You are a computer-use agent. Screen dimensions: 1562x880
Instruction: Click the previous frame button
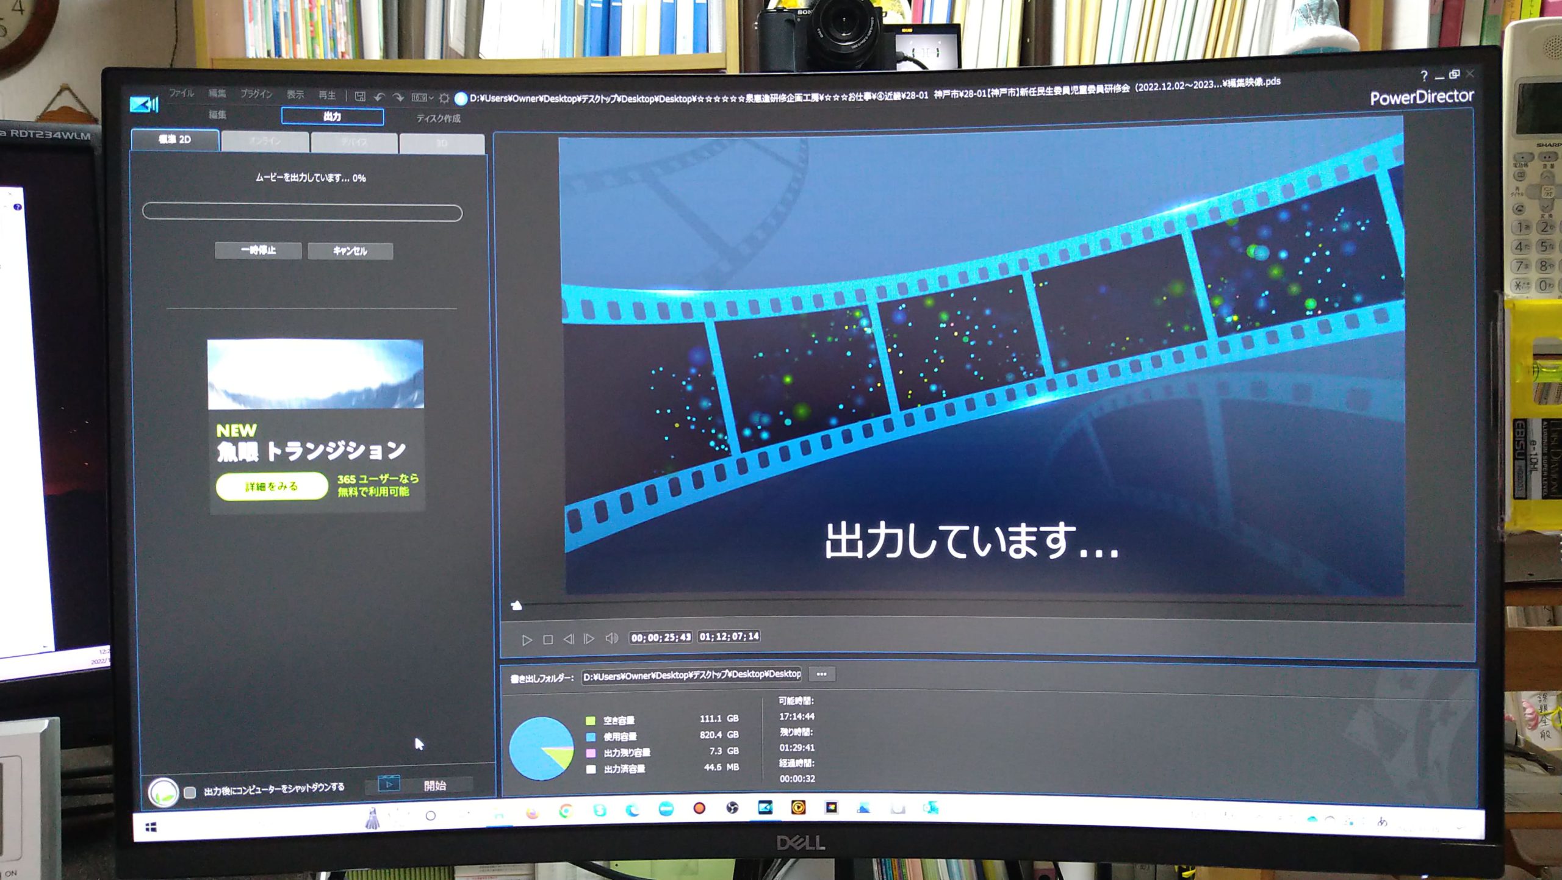(568, 639)
